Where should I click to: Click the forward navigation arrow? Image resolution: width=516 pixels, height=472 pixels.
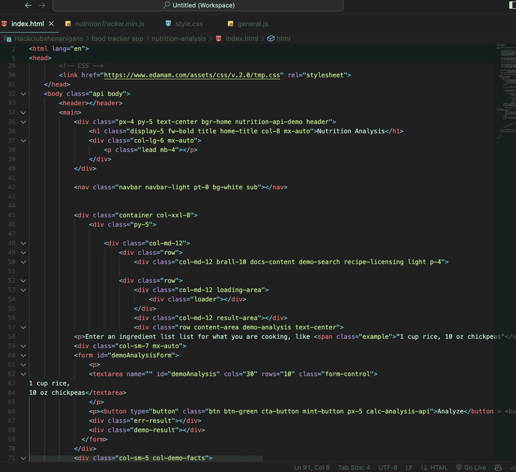(42, 6)
